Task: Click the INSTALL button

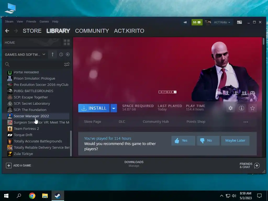Action: click(x=94, y=108)
